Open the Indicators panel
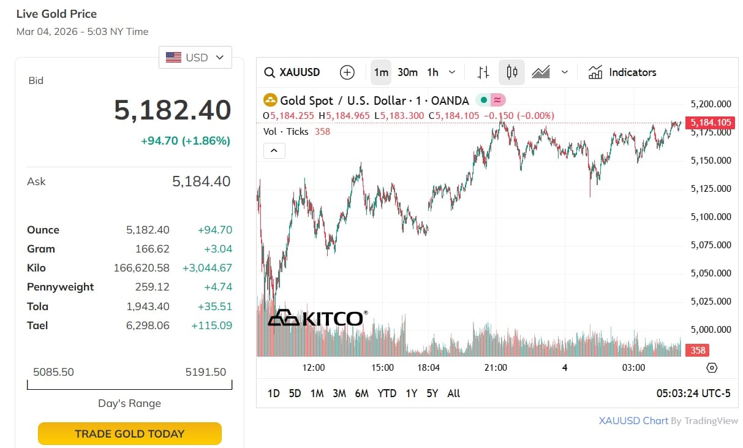743x448 pixels. point(622,72)
